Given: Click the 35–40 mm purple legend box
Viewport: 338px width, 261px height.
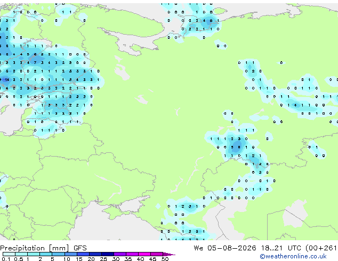Looking at the screenshot, I should [132, 254].
